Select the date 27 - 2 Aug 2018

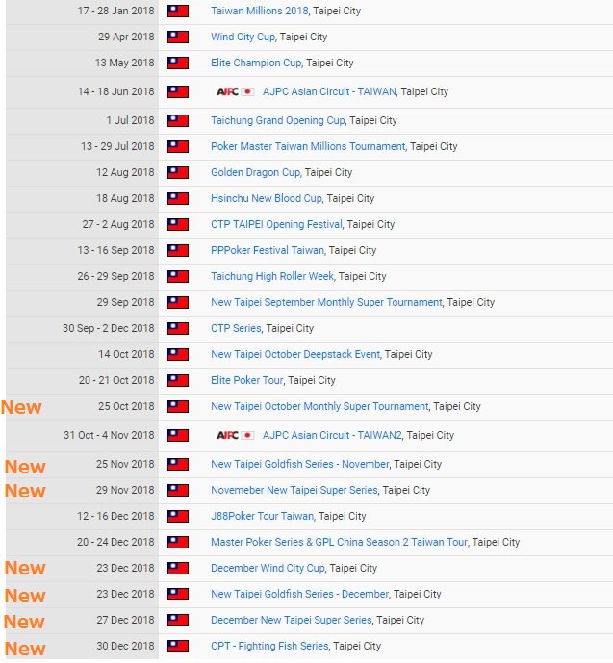tap(118, 224)
